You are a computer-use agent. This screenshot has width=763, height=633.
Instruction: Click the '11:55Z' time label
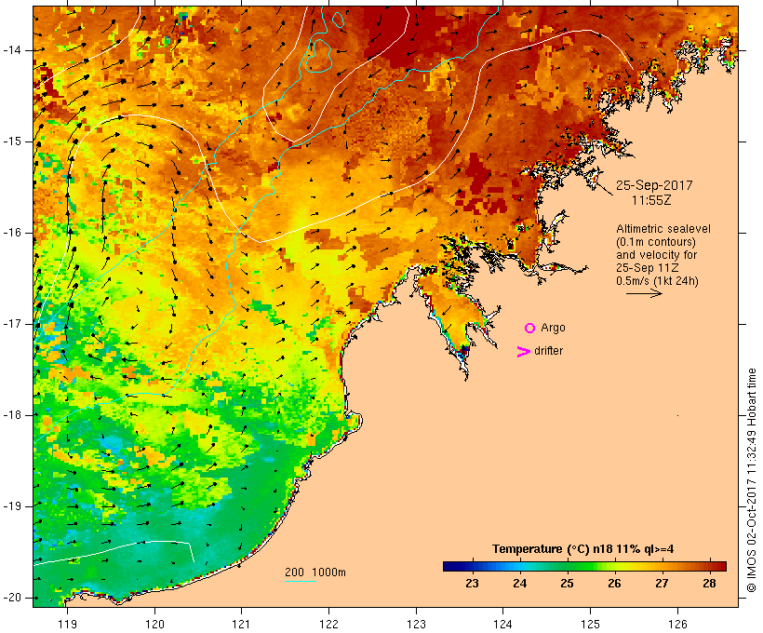(651, 200)
